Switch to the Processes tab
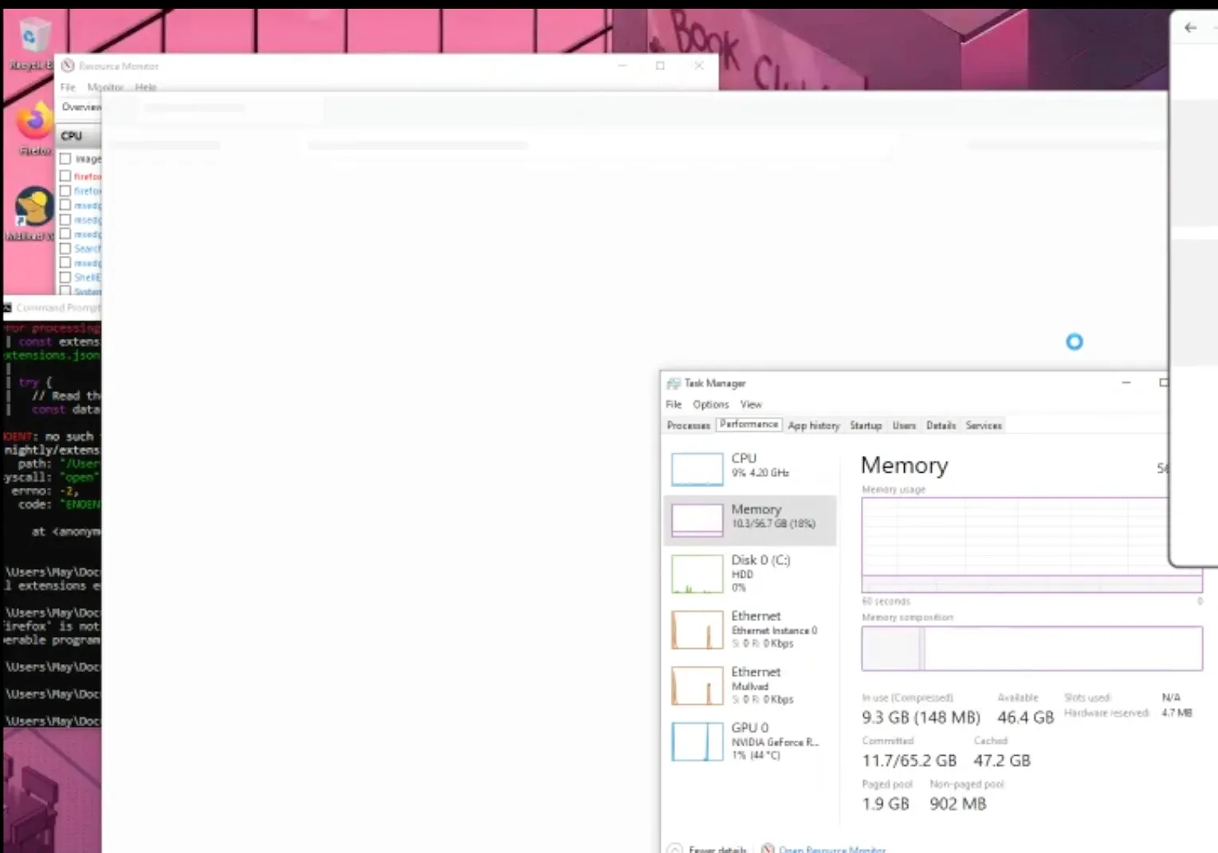The image size is (1218, 853). (x=687, y=425)
